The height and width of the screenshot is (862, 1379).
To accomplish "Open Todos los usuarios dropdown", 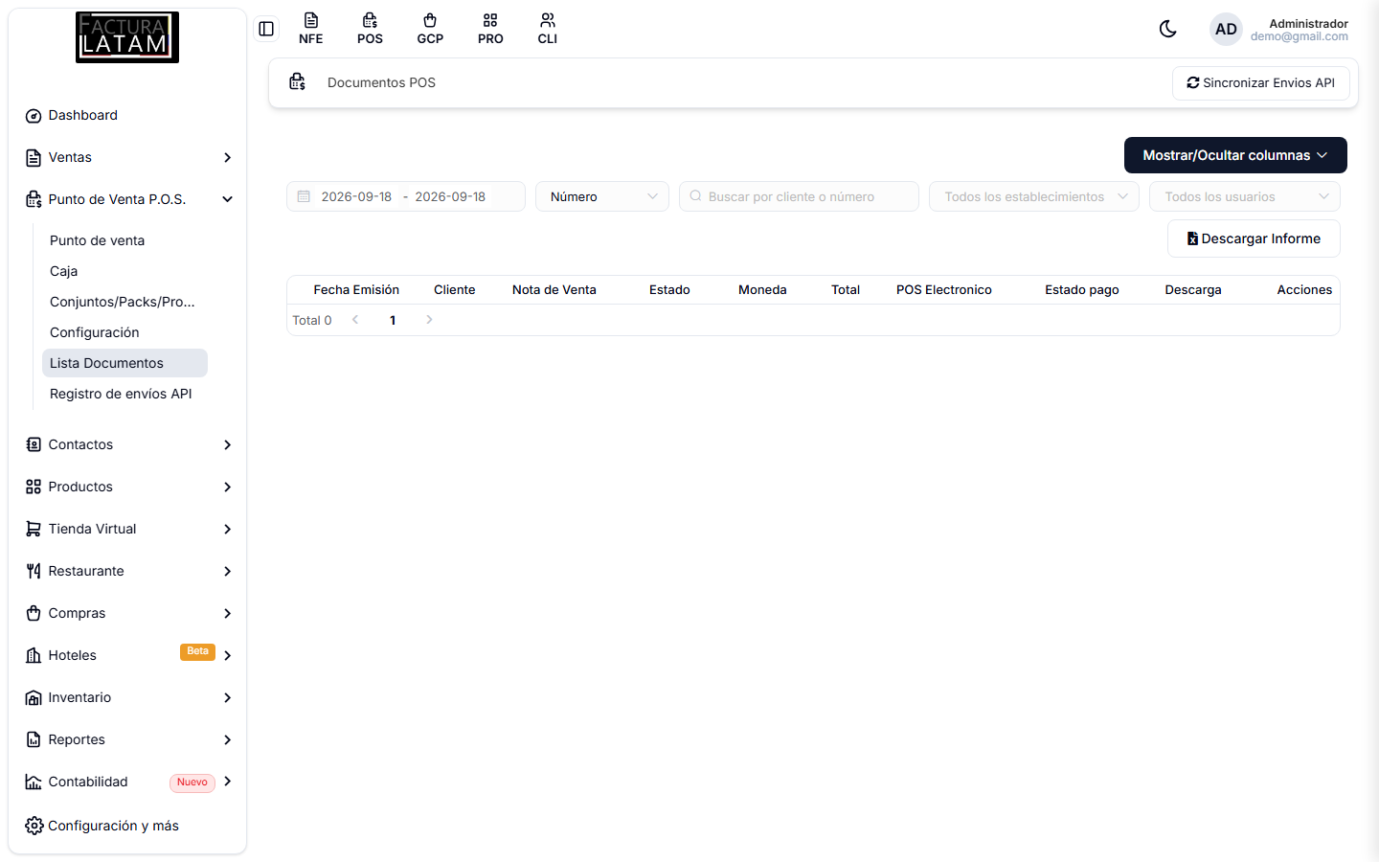I will pyautogui.click(x=1245, y=196).
